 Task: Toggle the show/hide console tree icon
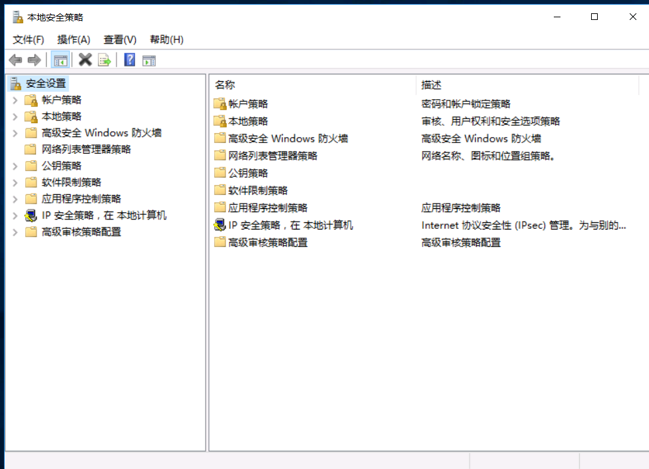tap(60, 61)
